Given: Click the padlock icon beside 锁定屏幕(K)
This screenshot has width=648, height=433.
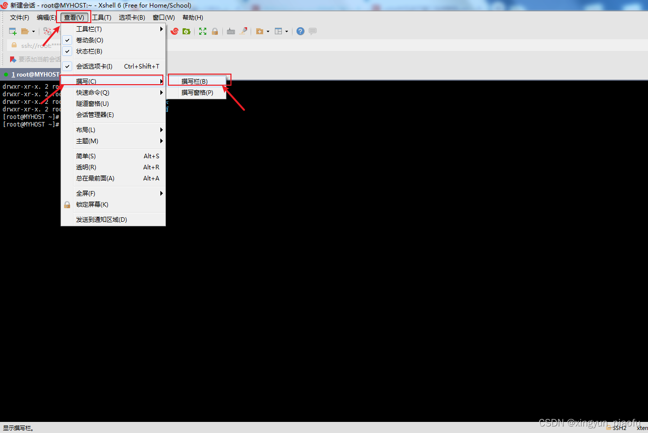Looking at the screenshot, I should click(67, 205).
